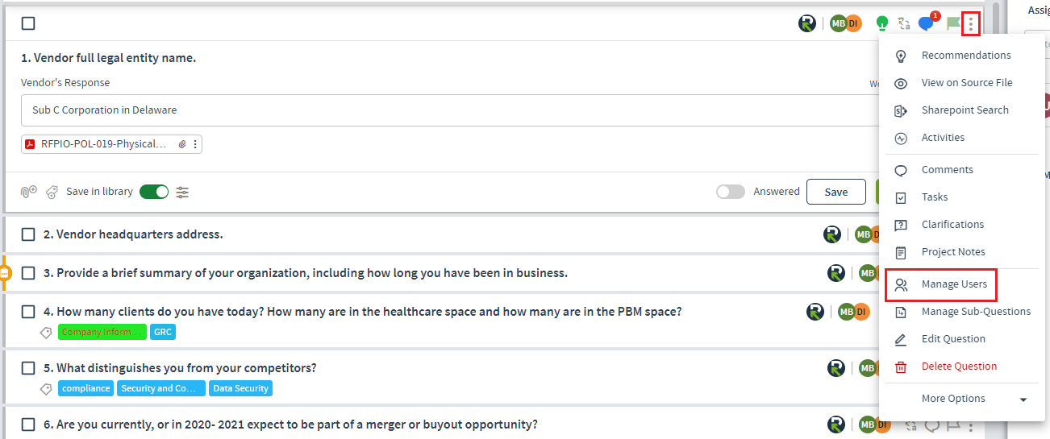Click the Vendor's Response text field

(452, 110)
